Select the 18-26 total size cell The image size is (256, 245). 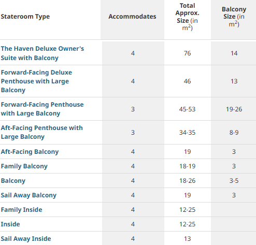pyautogui.click(x=188, y=181)
